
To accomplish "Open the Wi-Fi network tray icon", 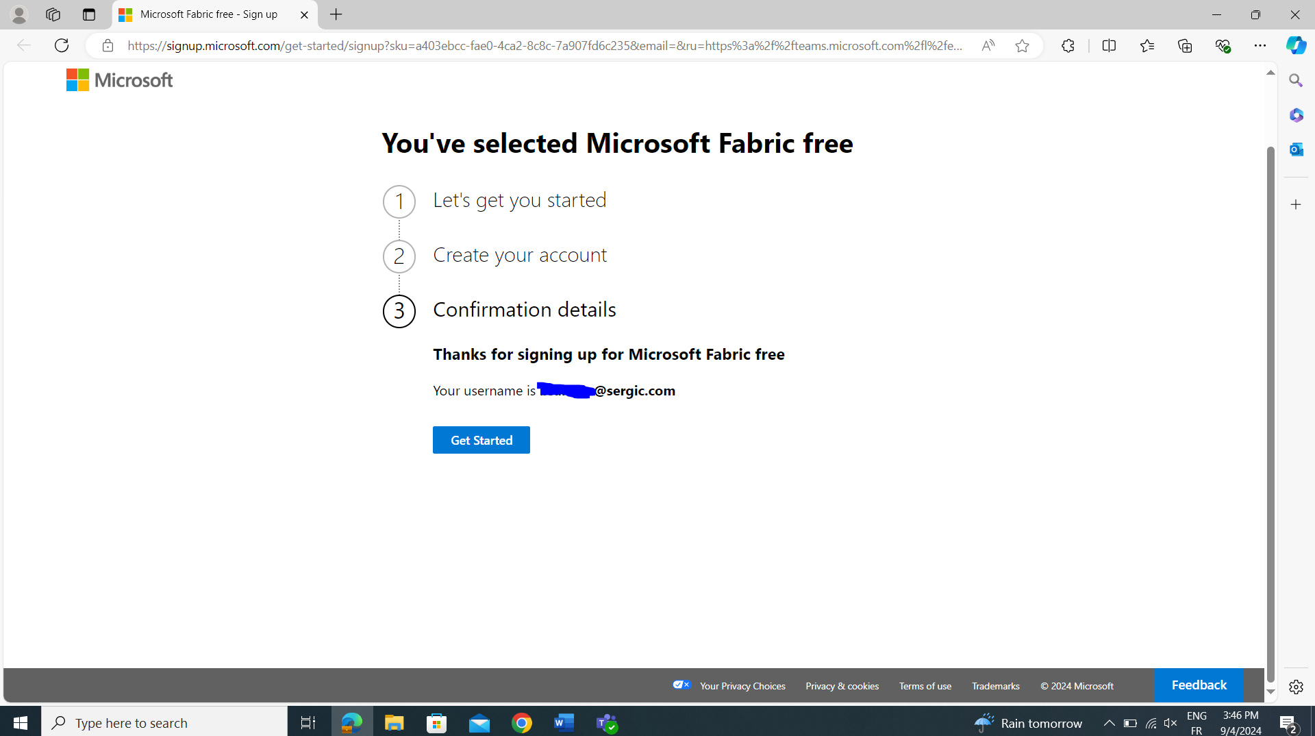I will click(1151, 723).
